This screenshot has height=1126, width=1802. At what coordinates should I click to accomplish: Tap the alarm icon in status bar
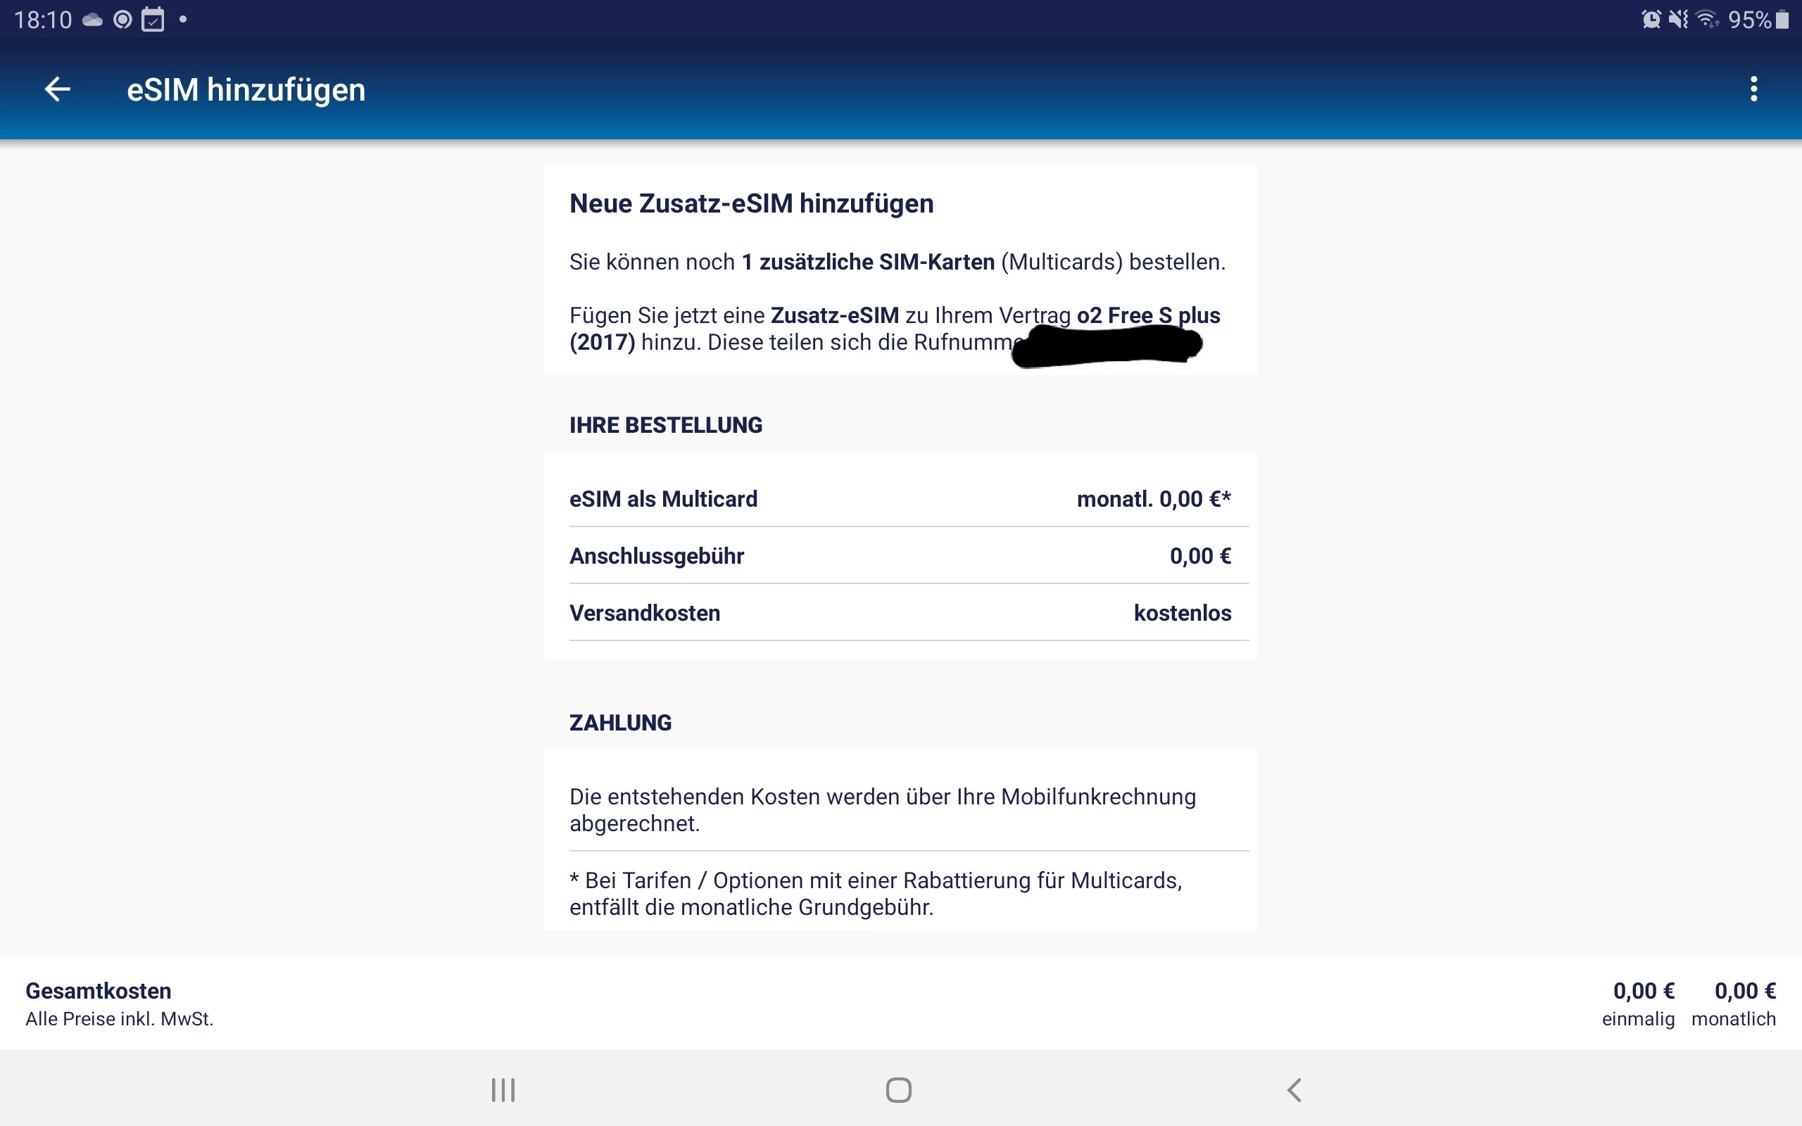pos(1651,20)
